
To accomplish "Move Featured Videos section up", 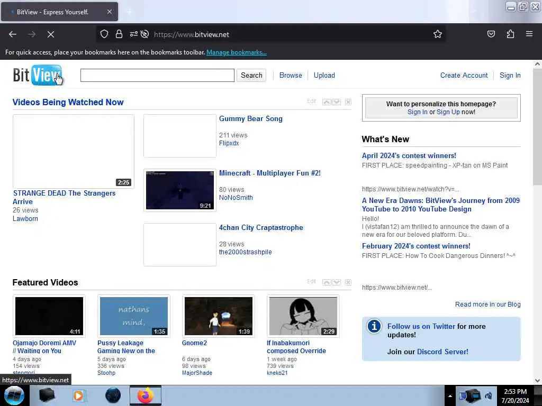I will [326, 282].
